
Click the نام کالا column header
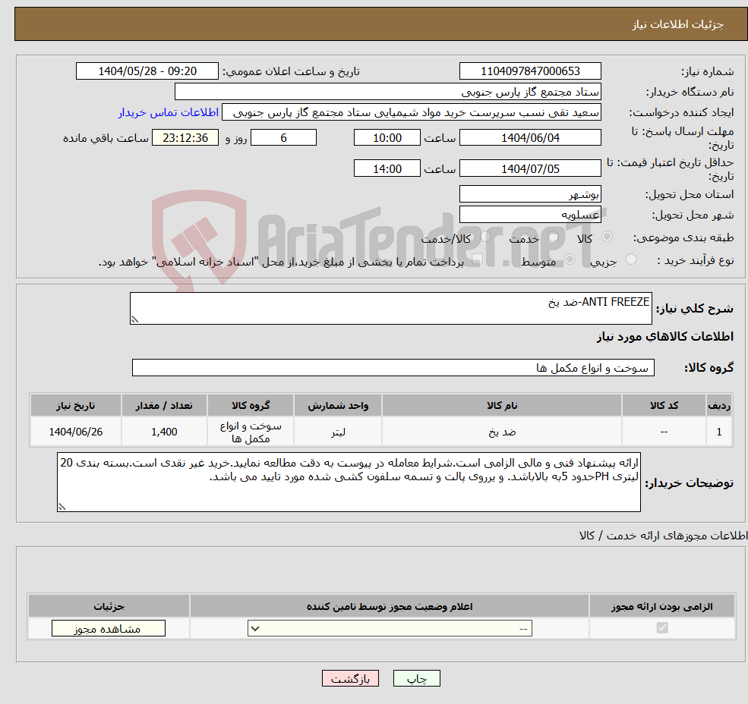502,405
